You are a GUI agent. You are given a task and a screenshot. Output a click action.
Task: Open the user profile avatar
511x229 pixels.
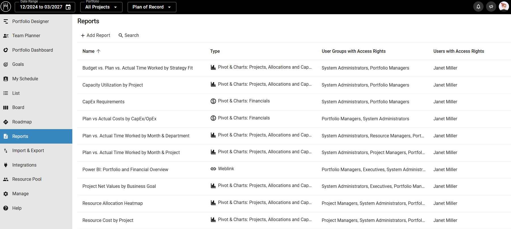coord(504,6)
